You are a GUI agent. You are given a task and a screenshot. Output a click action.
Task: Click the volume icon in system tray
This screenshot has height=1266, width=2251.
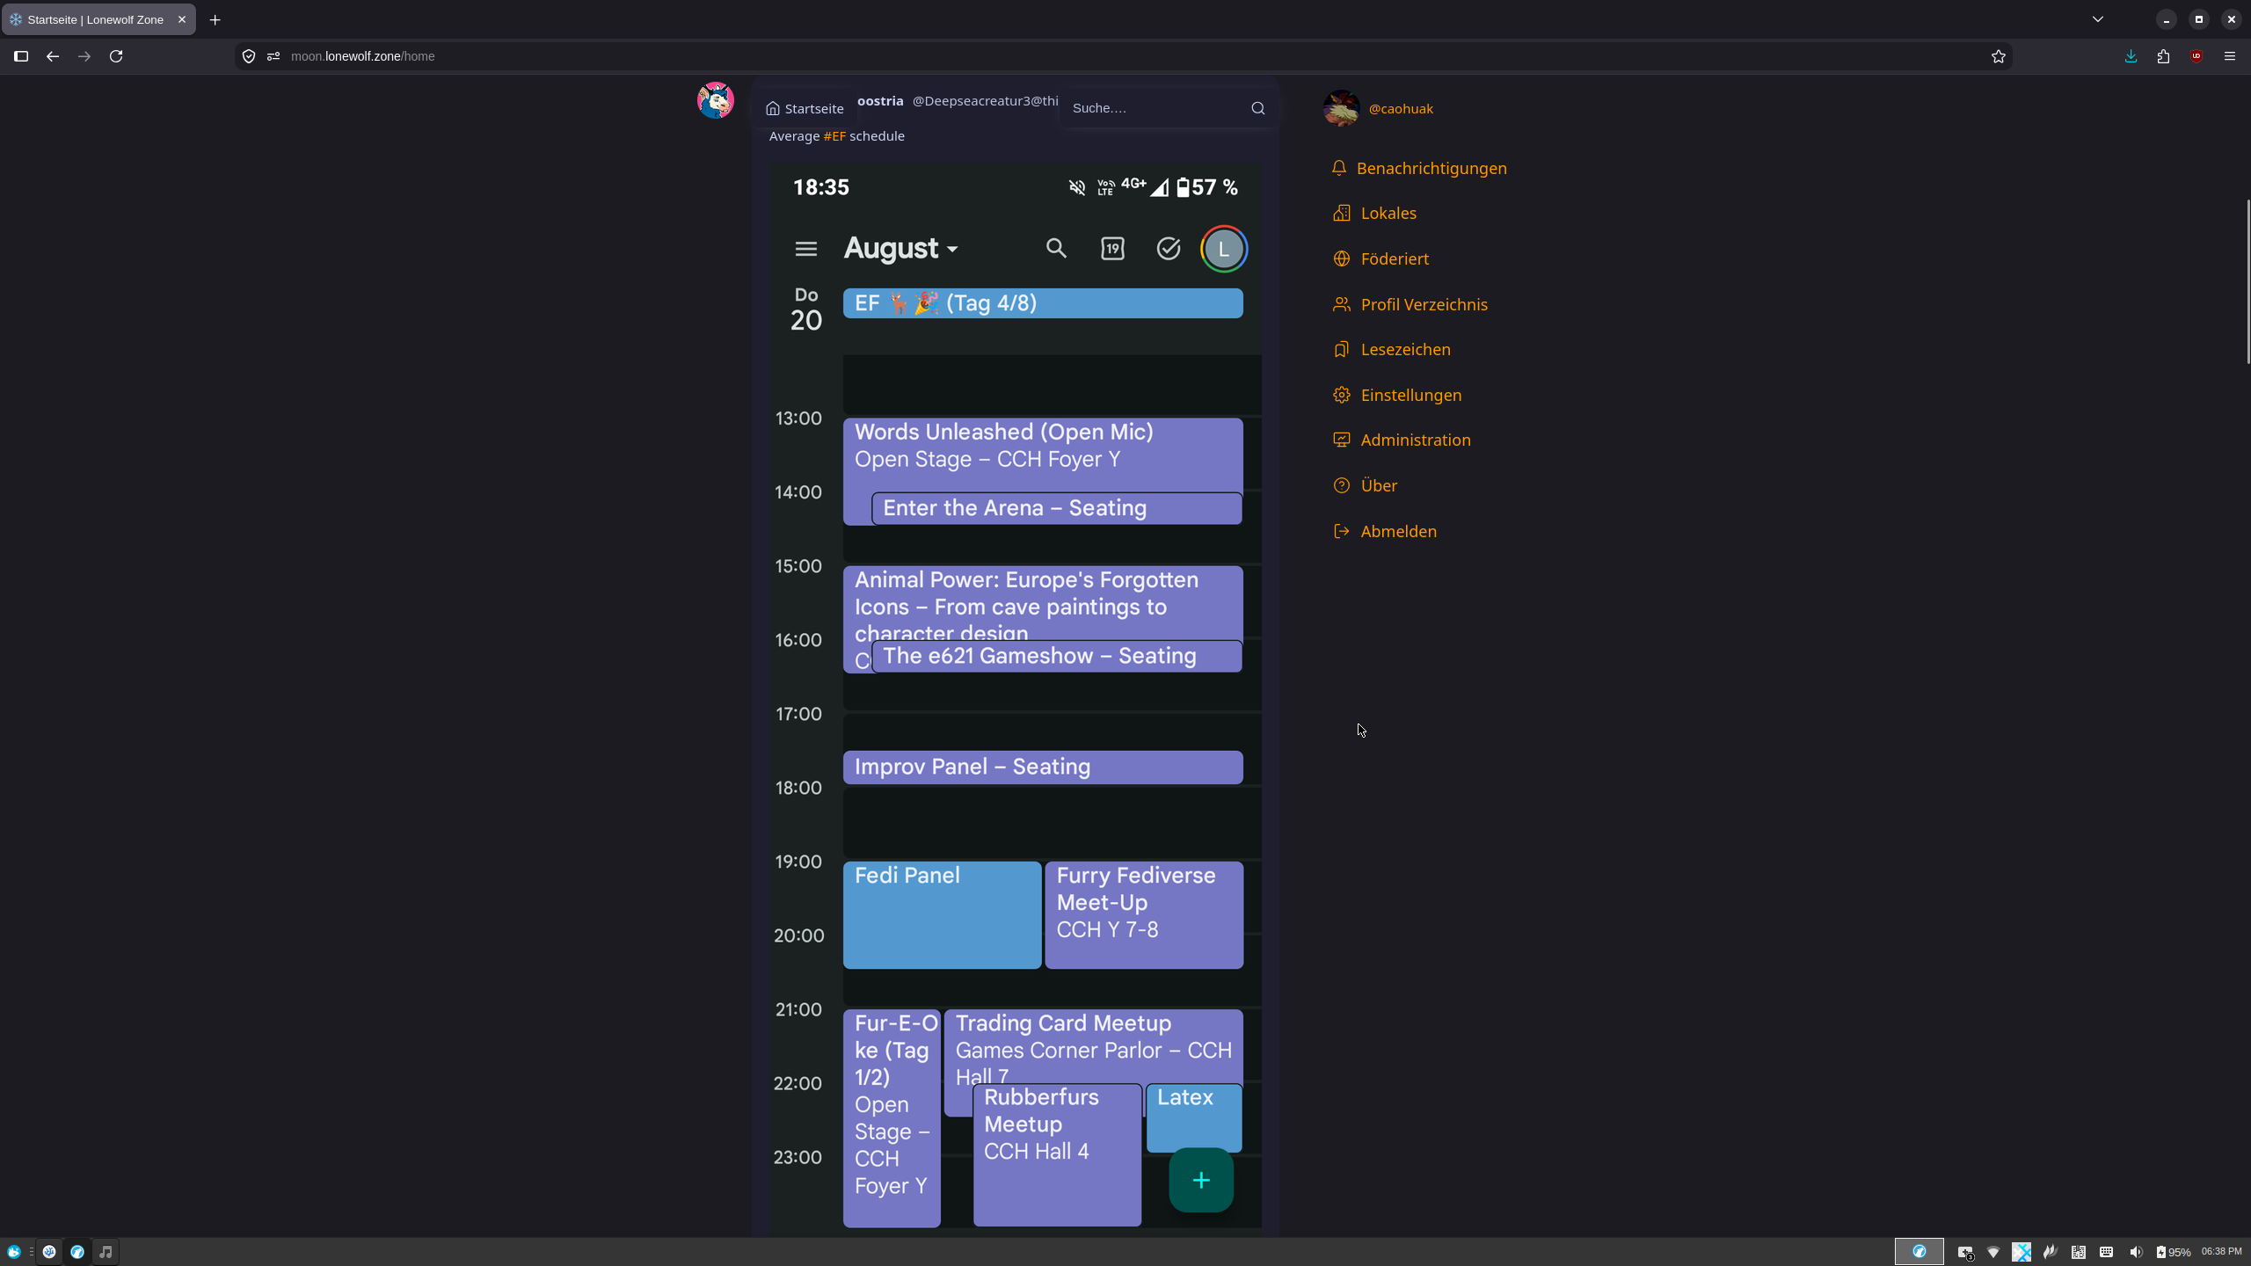[x=2136, y=1252]
